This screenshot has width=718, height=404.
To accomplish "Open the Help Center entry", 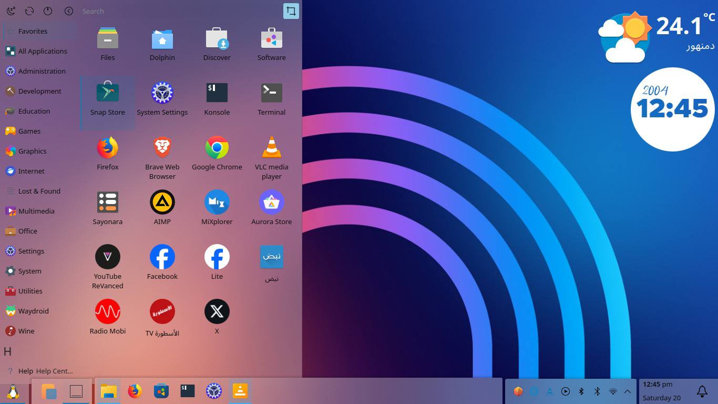I will (x=39, y=371).
